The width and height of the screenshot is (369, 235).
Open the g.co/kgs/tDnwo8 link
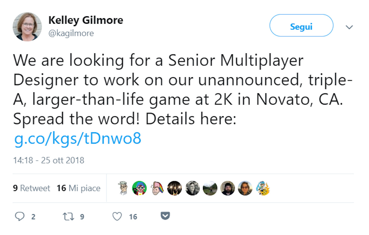click(77, 139)
